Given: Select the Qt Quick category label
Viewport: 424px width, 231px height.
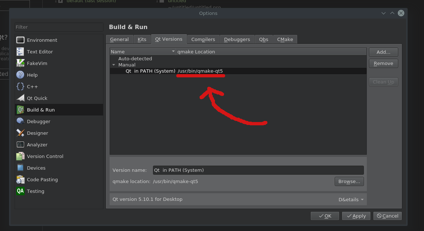Looking at the screenshot, I should point(37,98).
